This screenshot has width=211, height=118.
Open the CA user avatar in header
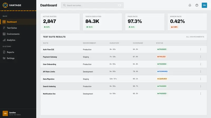point(204,5)
